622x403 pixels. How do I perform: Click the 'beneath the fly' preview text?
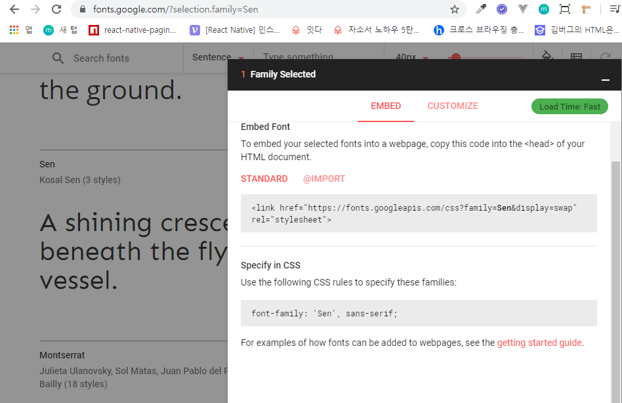pyautogui.click(x=134, y=252)
